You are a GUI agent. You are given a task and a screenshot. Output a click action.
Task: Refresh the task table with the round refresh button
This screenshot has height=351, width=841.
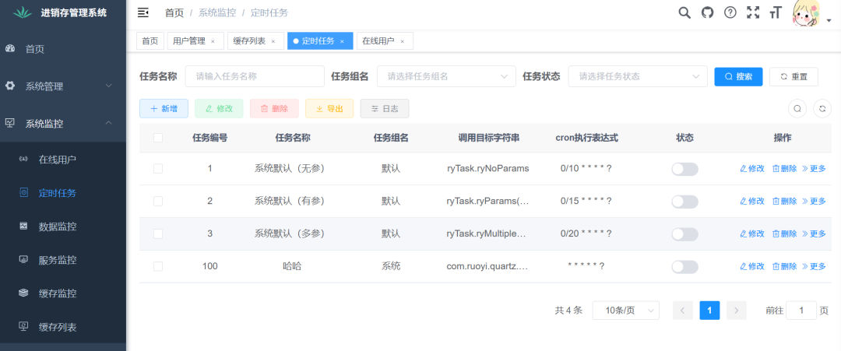pos(822,108)
